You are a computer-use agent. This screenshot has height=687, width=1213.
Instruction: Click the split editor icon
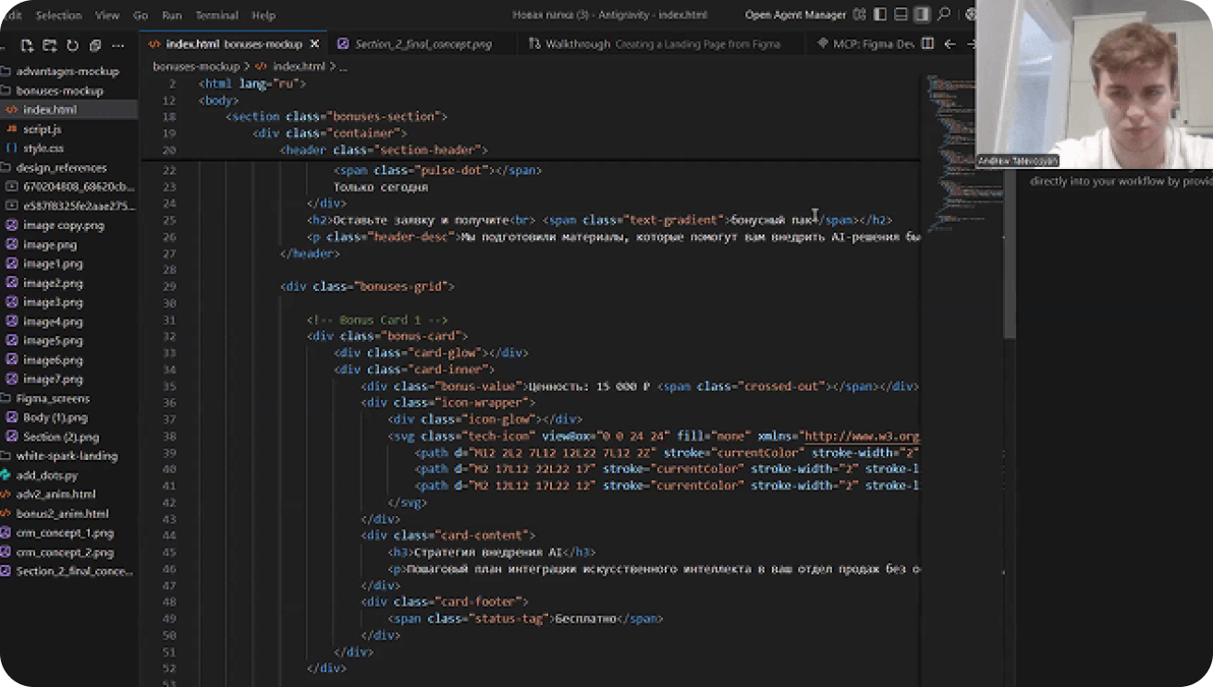click(928, 44)
